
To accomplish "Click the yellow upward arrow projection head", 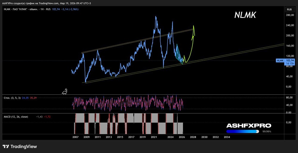I will point(194,27).
